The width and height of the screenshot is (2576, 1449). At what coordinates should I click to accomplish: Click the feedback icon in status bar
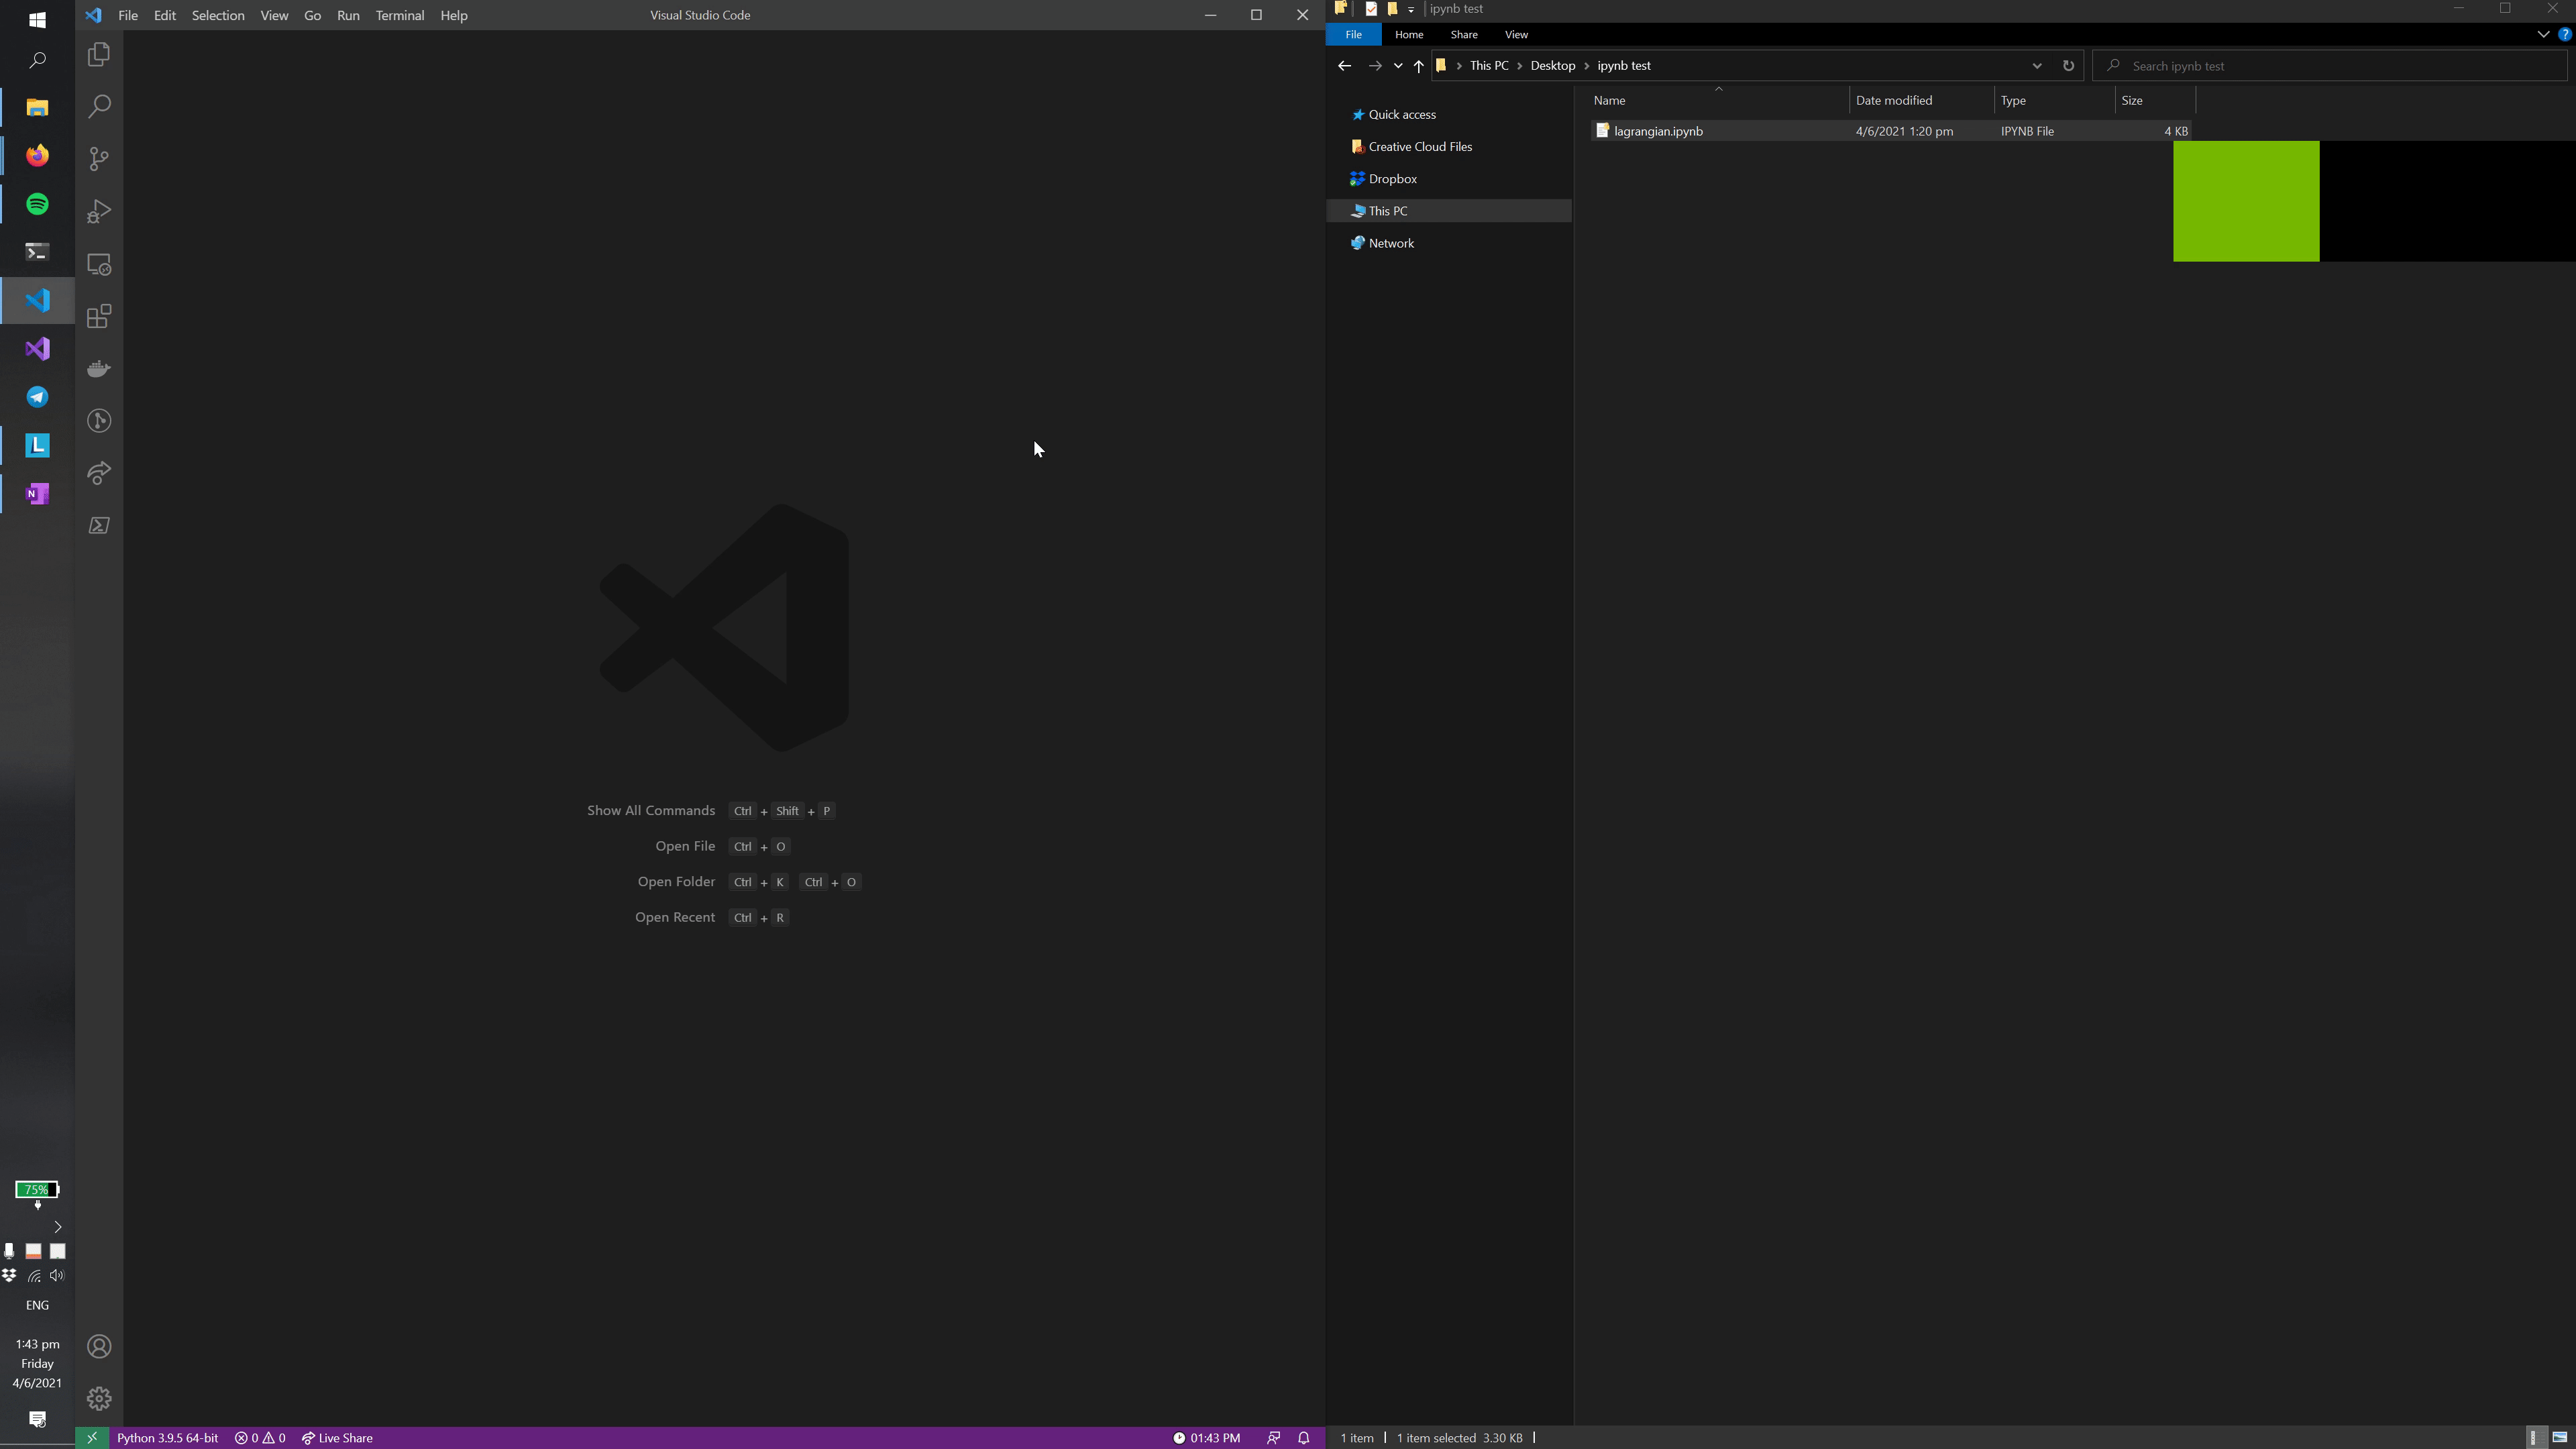tap(1273, 1438)
